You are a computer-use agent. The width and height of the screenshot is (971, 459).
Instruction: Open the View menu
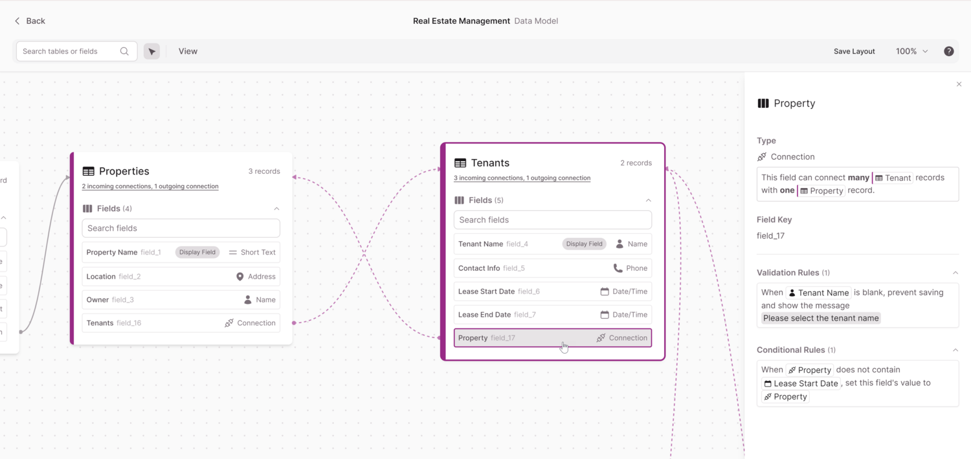coord(188,51)
